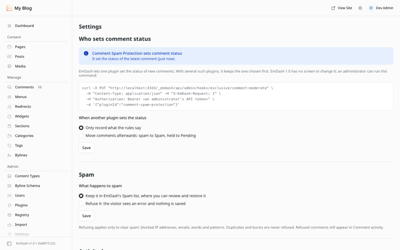Viewport: 400px width, 250px height.
Task: Click the curl command code block
Action: point(236,96)
